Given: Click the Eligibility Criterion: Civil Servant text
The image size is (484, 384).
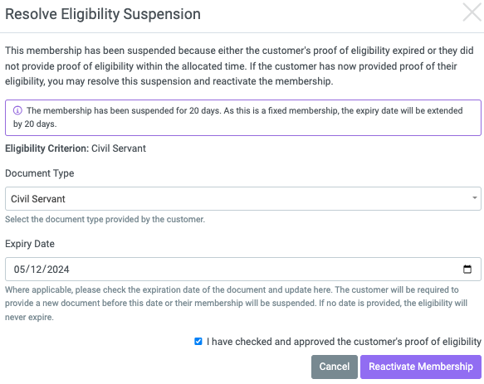Looking at the screenshot, I should click(76, 148).
